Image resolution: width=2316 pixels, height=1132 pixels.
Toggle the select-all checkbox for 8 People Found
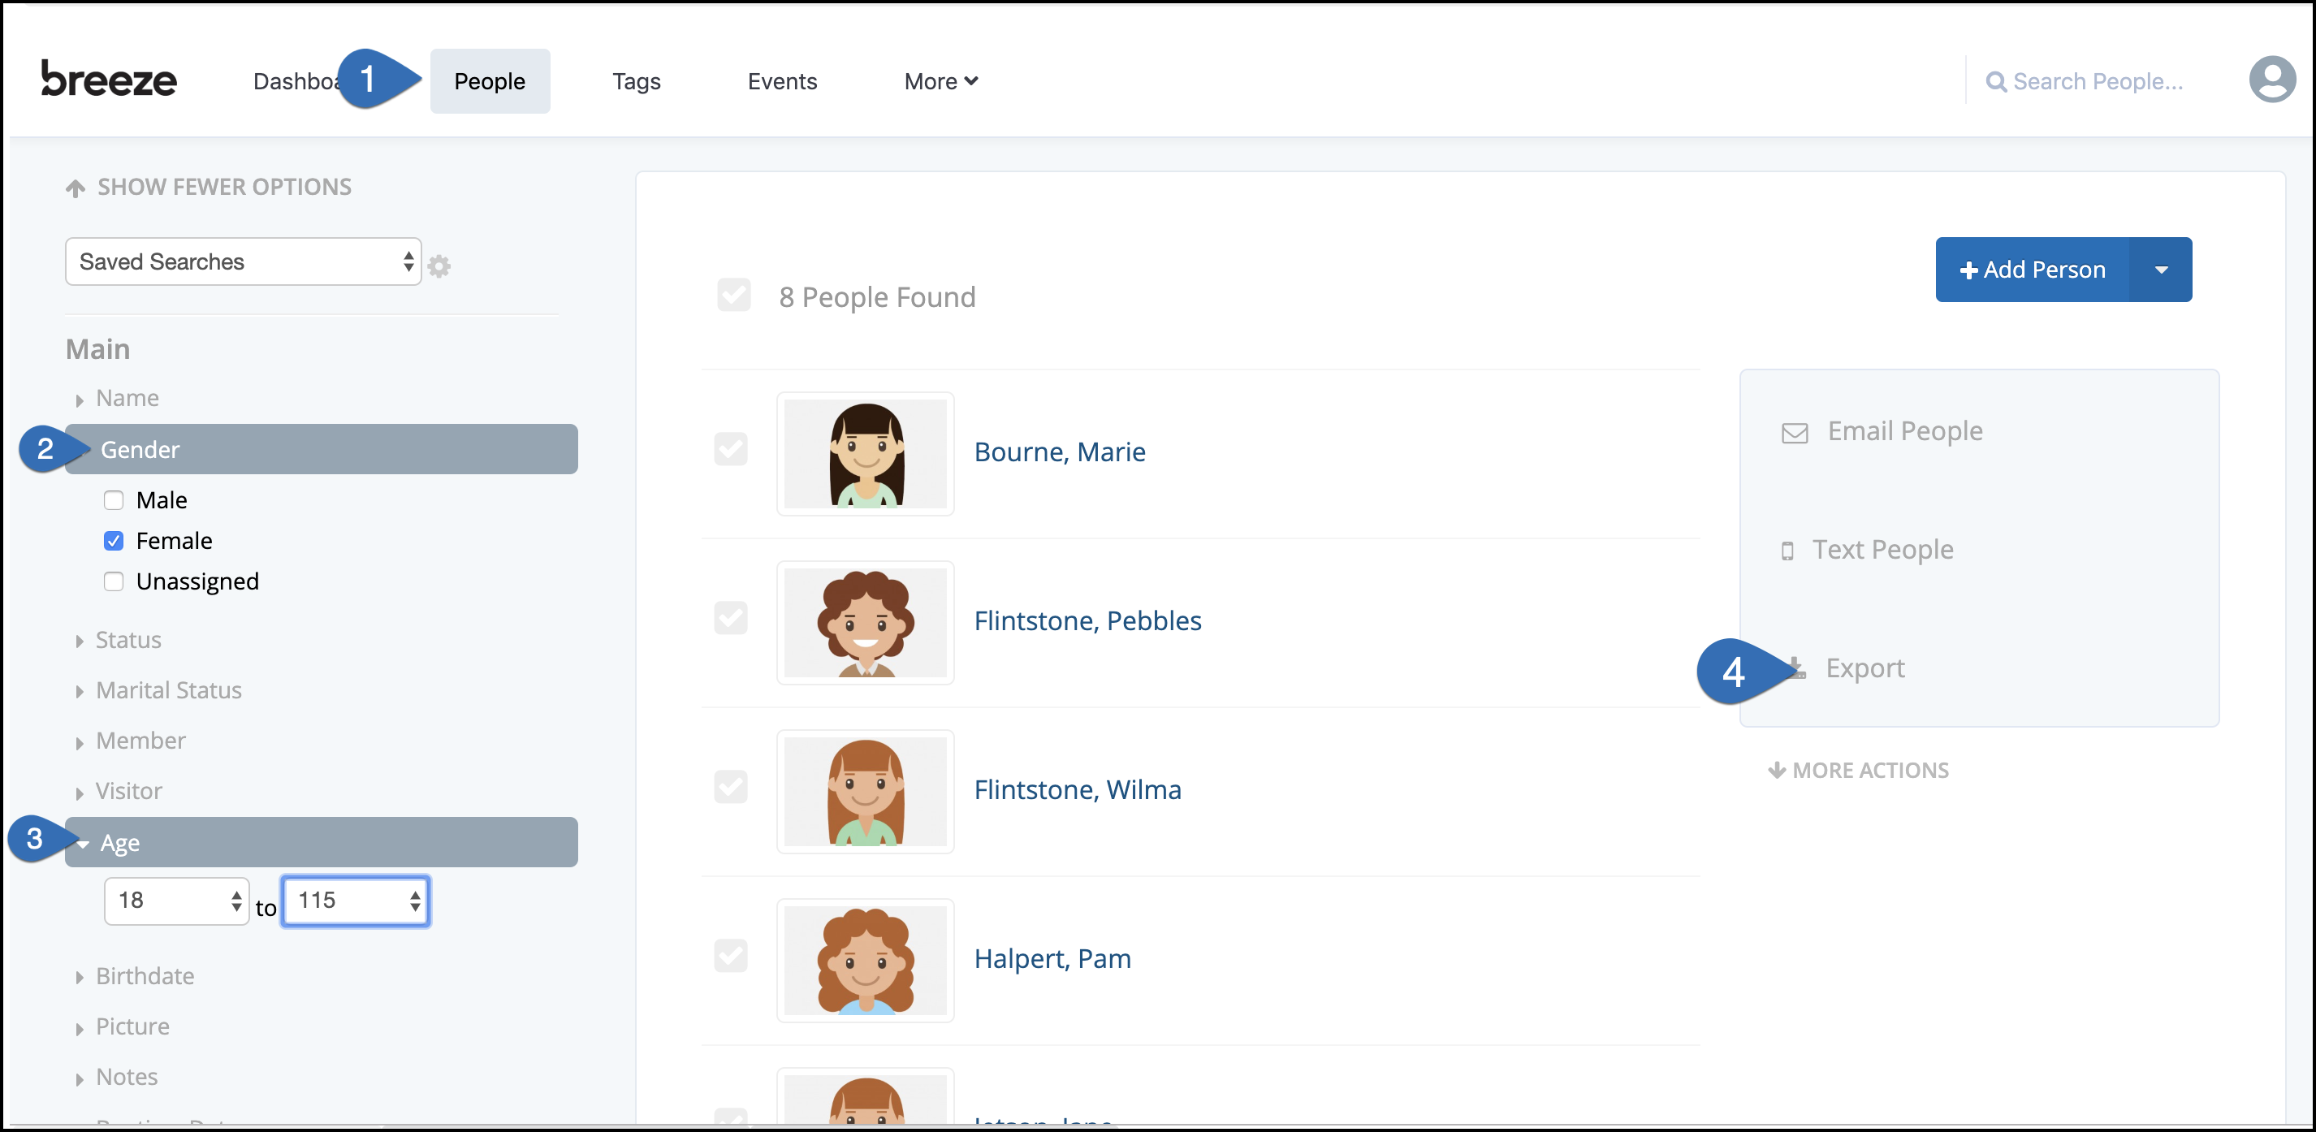(x=733, y=295)
